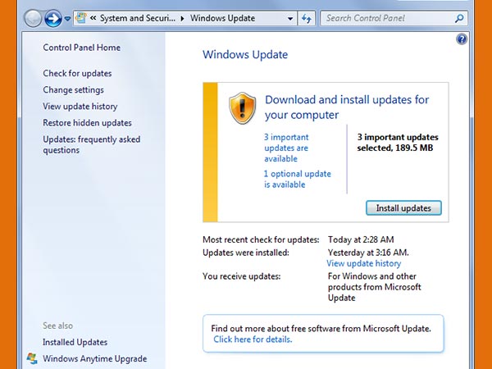Click the 'Yesterday at 3:16 AM.' value
Viewport: 492px width, 369px height.
click(x=368, y=253)
